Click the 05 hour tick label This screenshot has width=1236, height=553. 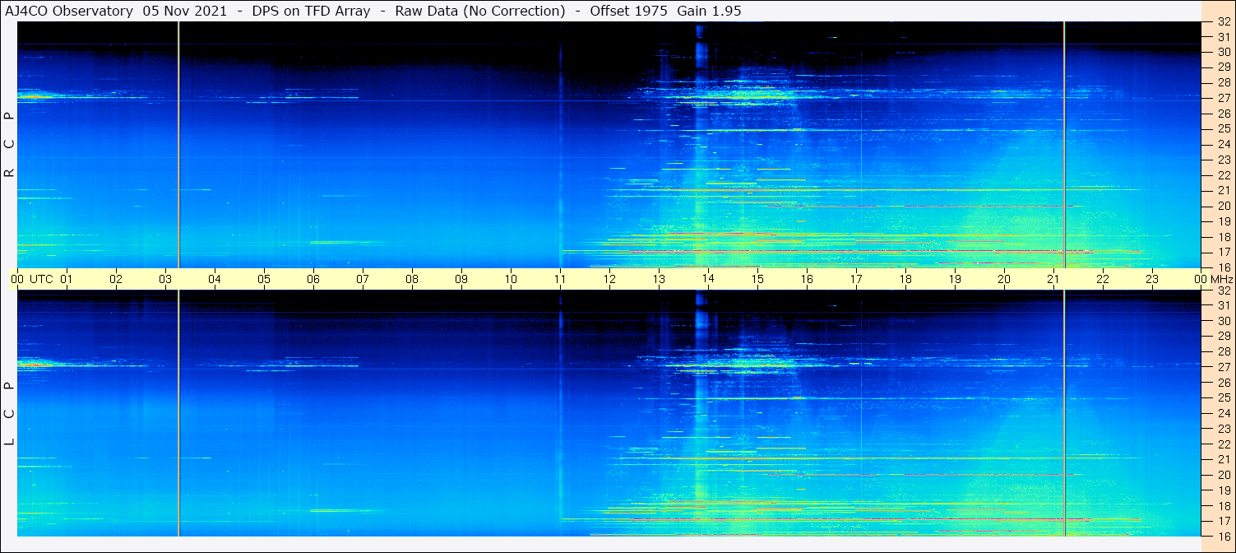coord(264,279)
